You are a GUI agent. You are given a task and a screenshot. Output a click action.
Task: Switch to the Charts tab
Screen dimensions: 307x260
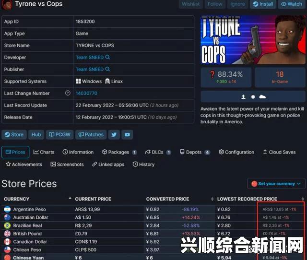pyautogui.click(x=44, y=152)
